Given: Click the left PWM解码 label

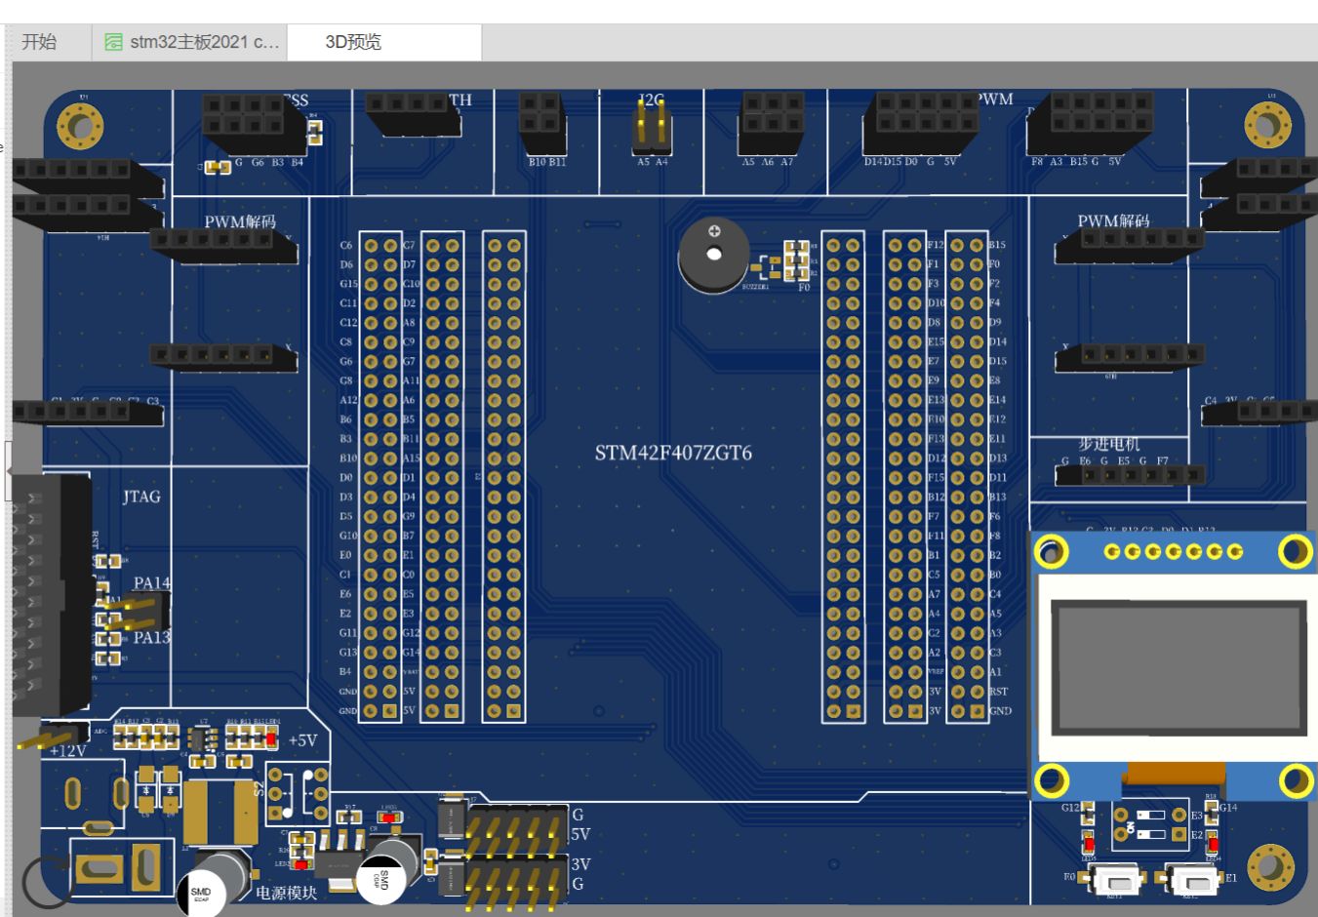Looking at the screenshot, I should (240, 222).
